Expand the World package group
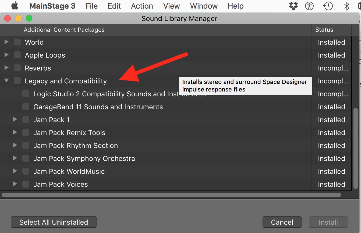 [6, 42]
